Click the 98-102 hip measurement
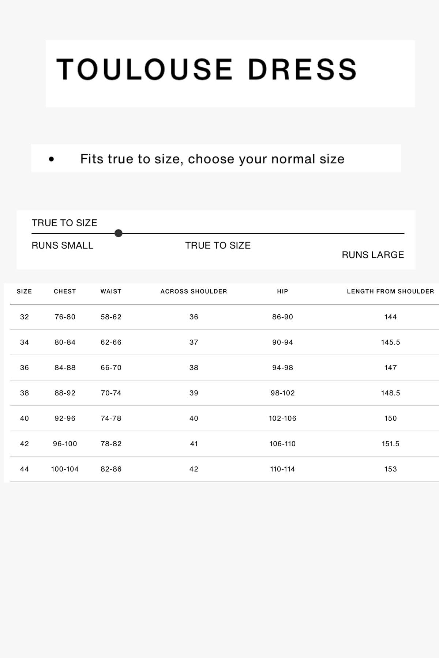The width and height of the screenshot is (439, 658). click(282, 393)
